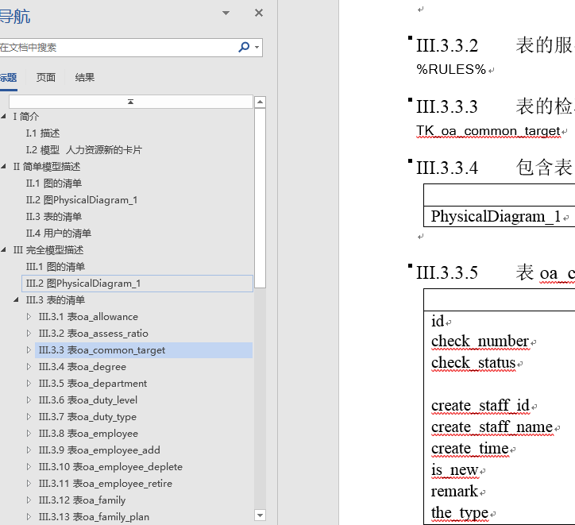This screenshot has width=575, height=525.
Task: Go to heading III.3.8 表oa_employee
Action: tap(88, 434)
